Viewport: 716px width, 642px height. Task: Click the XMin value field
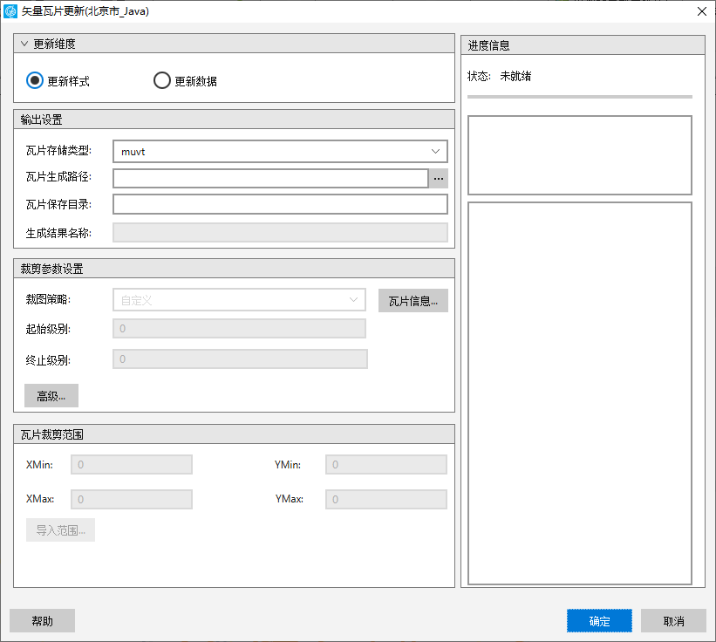[x=131, y=465]
